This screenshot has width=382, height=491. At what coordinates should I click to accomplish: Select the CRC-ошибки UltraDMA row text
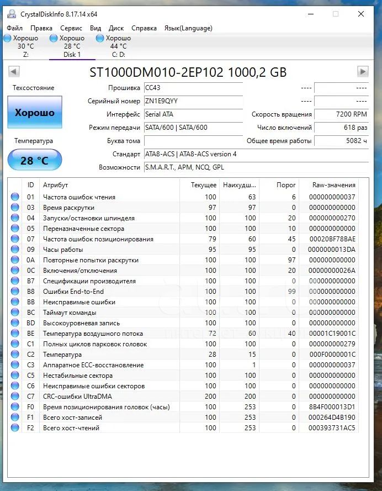click(x=77, y=397)
